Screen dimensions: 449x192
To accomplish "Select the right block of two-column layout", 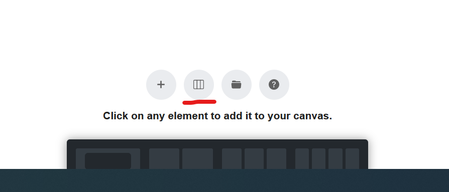I will pos(197,158).
